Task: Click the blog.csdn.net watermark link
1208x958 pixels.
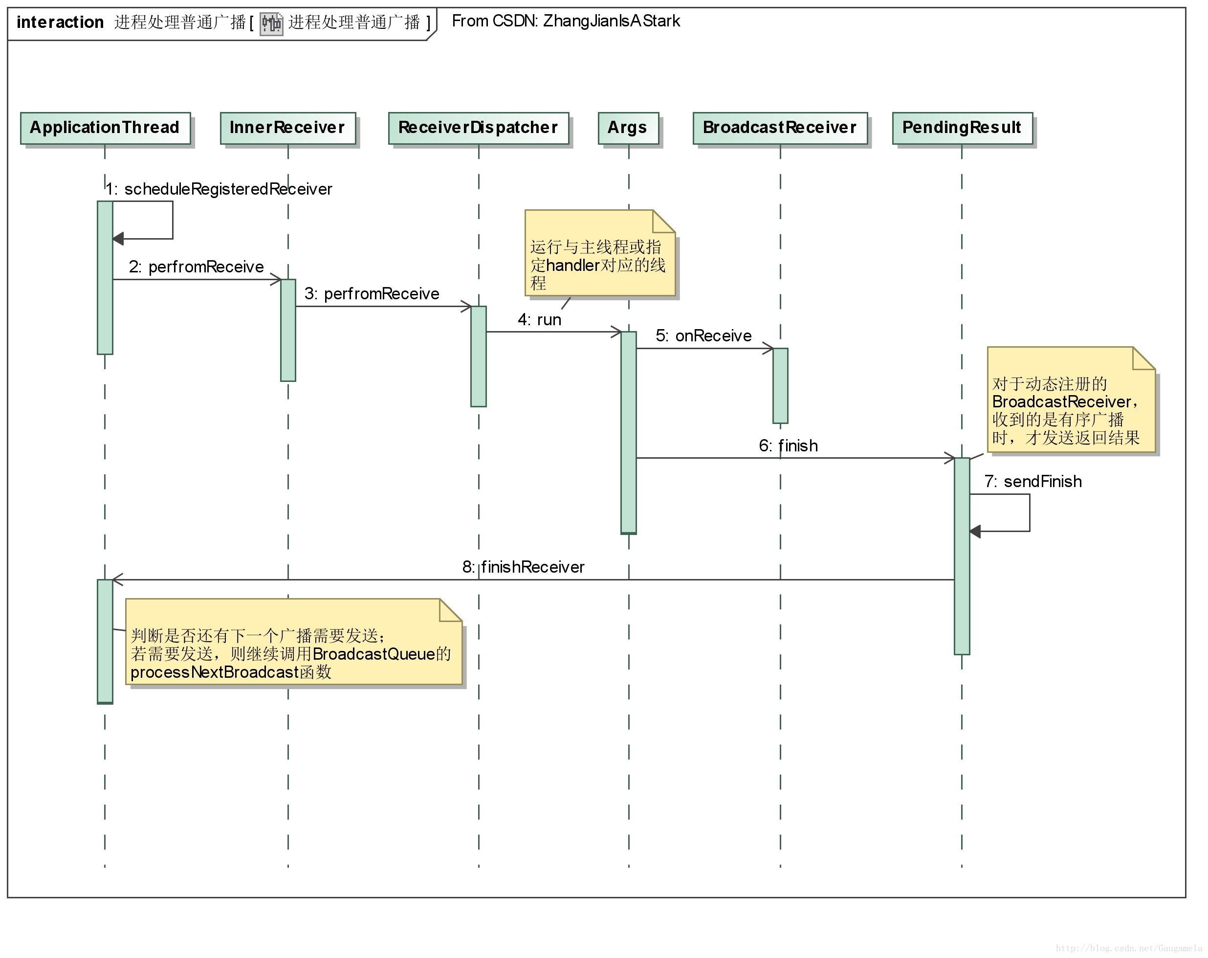Action: [1128, 947]
